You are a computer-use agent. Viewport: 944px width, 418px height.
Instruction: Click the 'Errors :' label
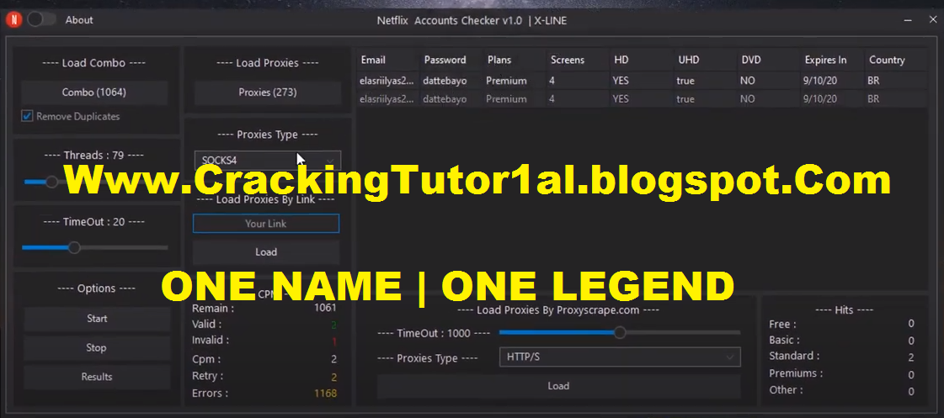[210, 394]
